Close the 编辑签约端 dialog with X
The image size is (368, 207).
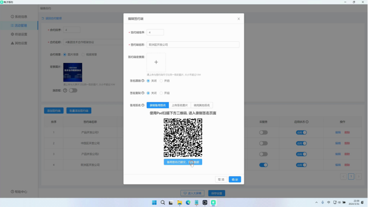[x=239, y=19]
